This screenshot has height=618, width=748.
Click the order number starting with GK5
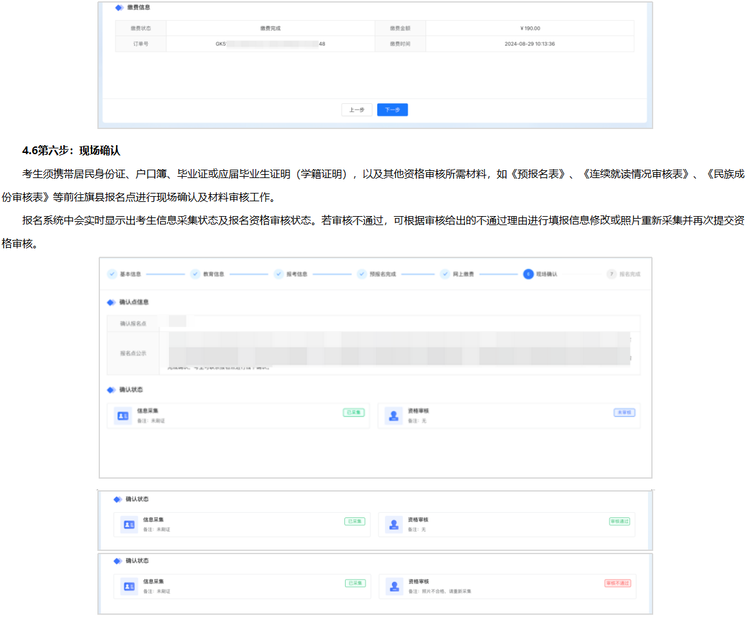click(270, 44)
